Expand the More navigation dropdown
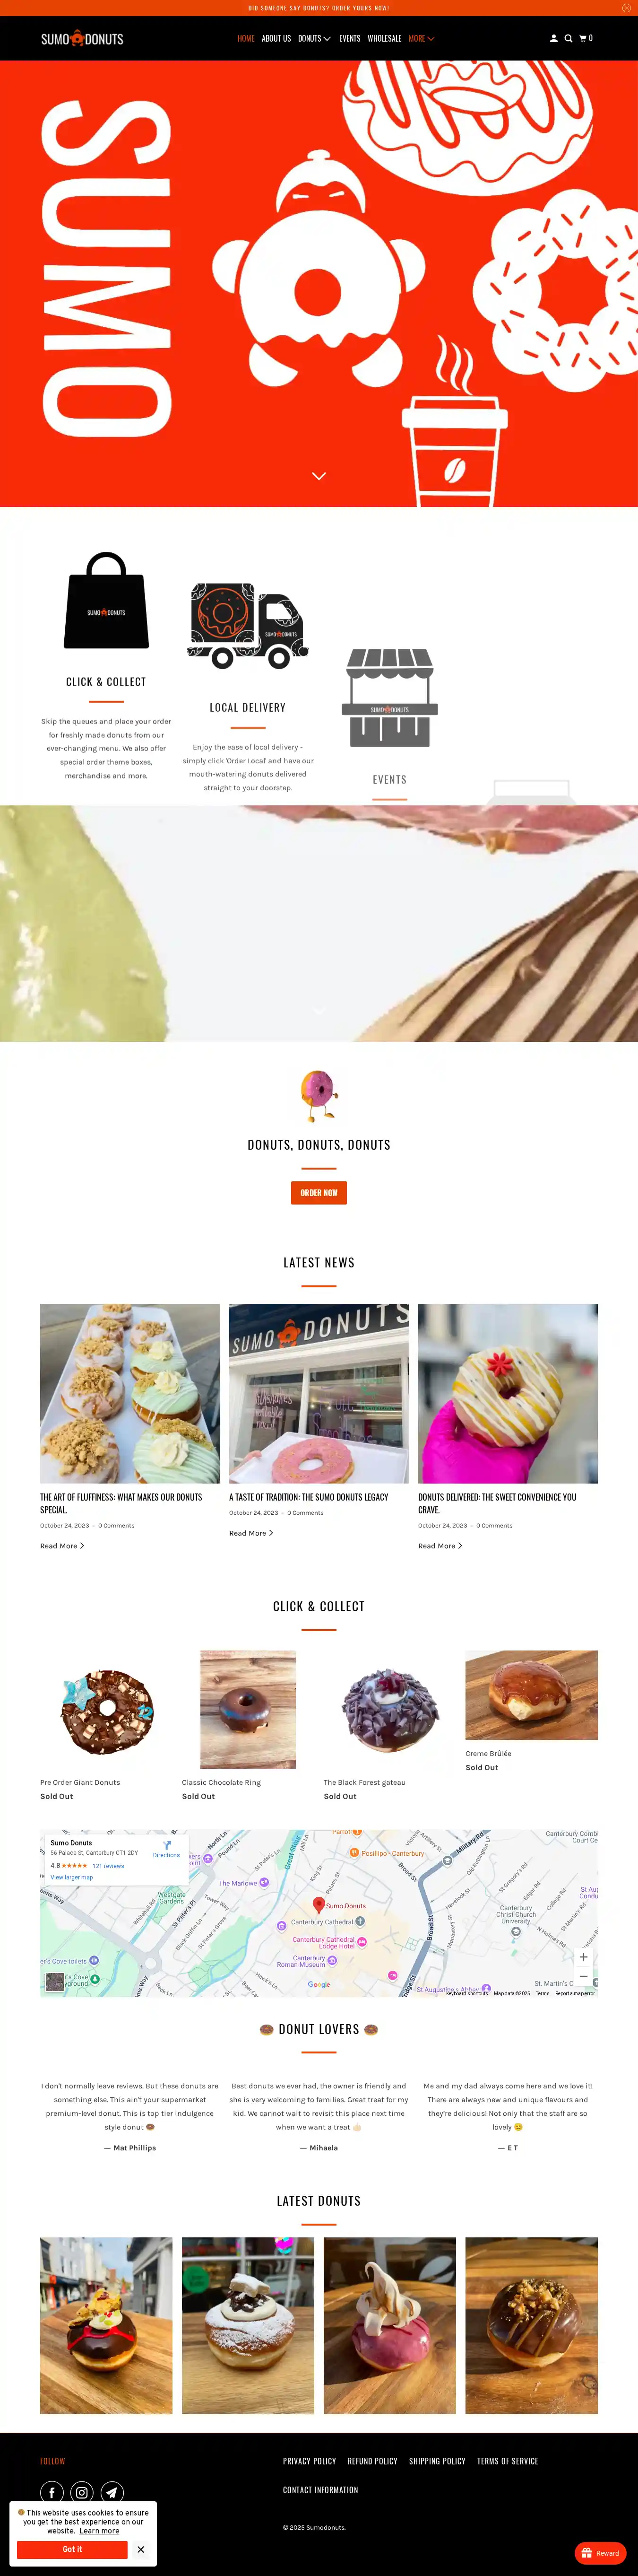The height and width of the screenshot is (2576, 638). (421, 39)
